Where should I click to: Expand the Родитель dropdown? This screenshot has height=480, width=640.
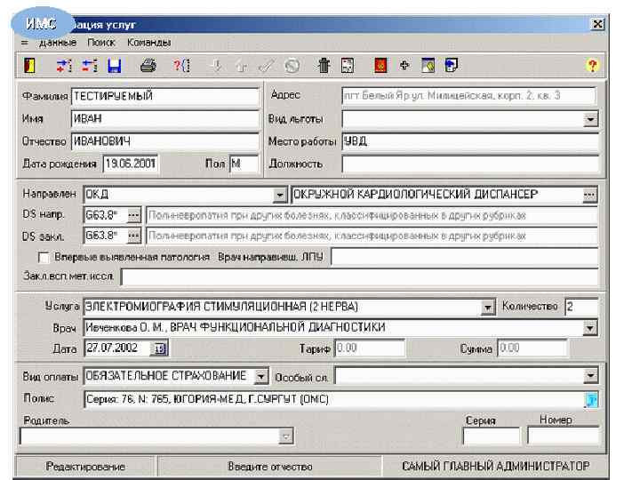pos(285,436)
